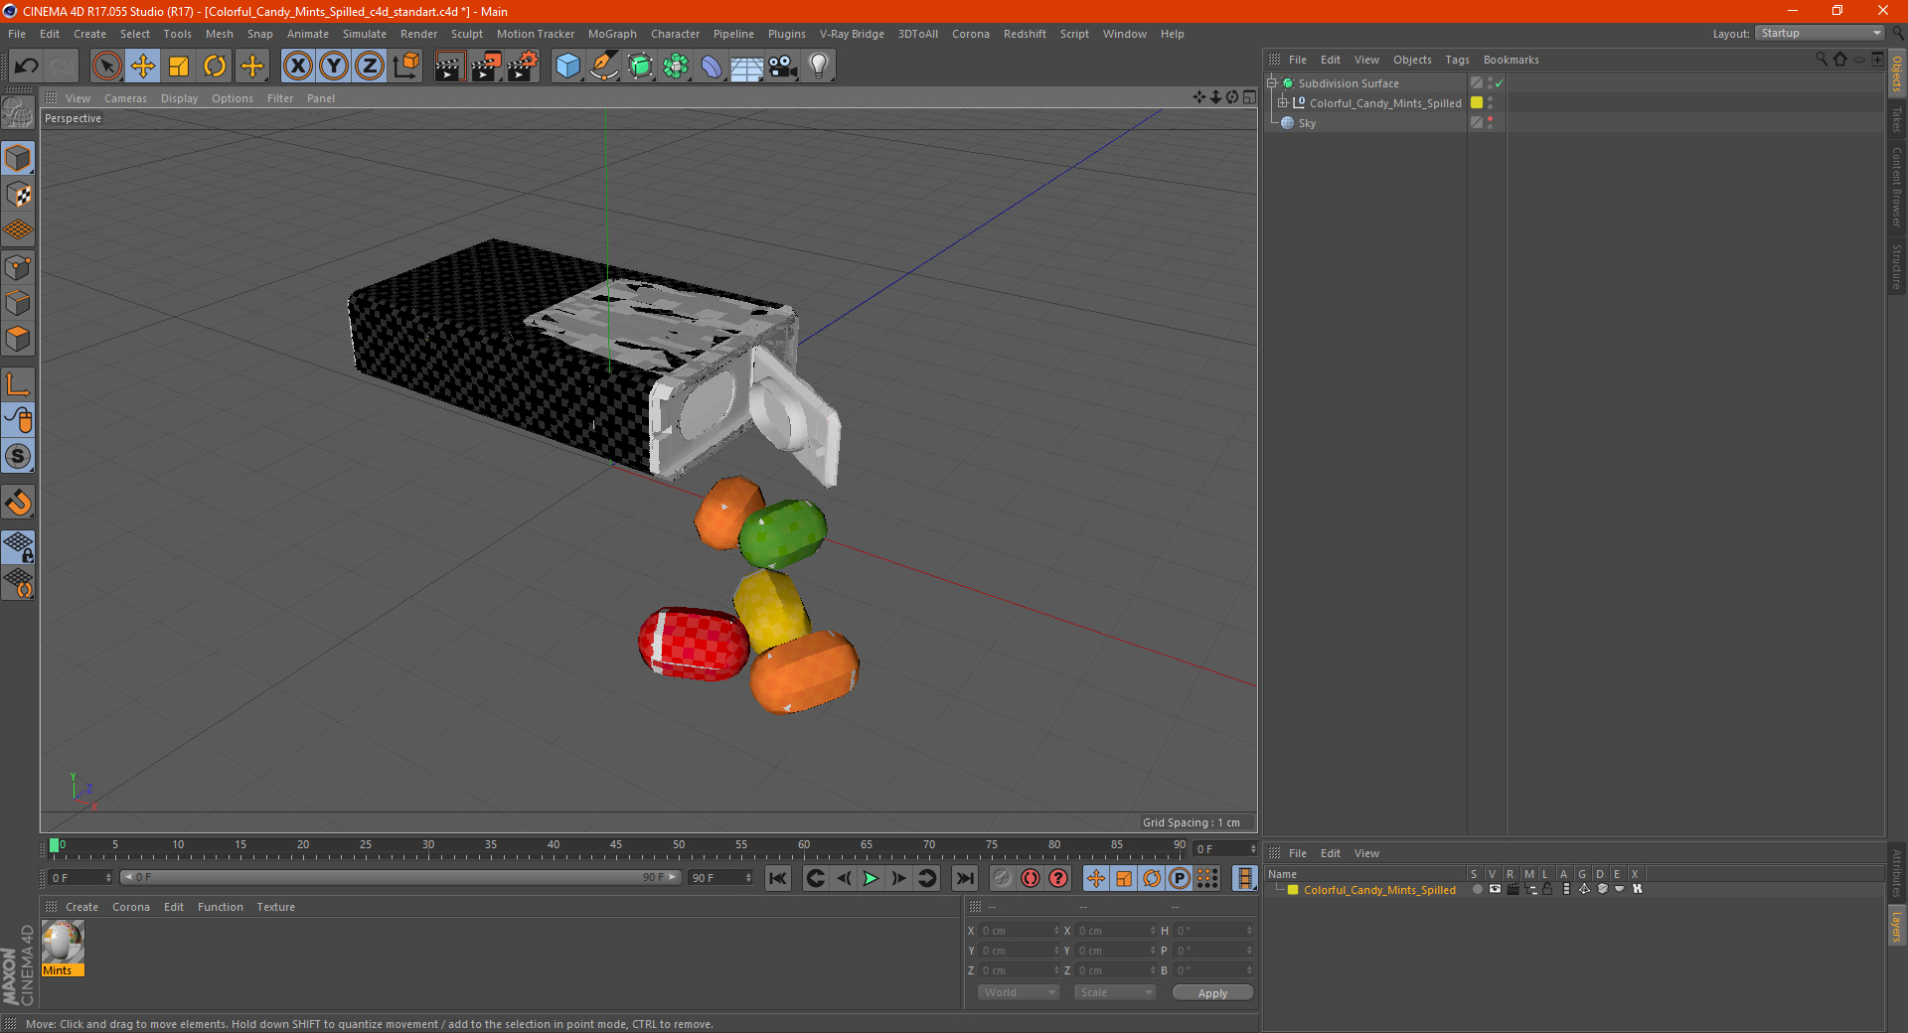Open Scale mode dropdown
1908x1033 pixels.
coord(1115,992)
